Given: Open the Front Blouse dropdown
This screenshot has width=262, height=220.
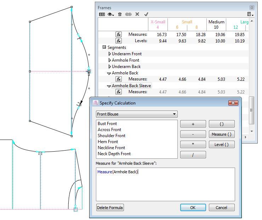Looking at the screenshot, I should click(x=137, y=114).
